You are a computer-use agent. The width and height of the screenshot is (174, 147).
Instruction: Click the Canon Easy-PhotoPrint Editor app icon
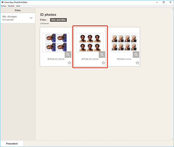(2, 2)
